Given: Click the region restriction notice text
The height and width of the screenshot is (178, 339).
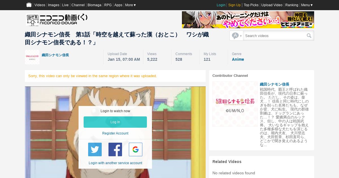Looking at the screenshot, I should [93, 76].
